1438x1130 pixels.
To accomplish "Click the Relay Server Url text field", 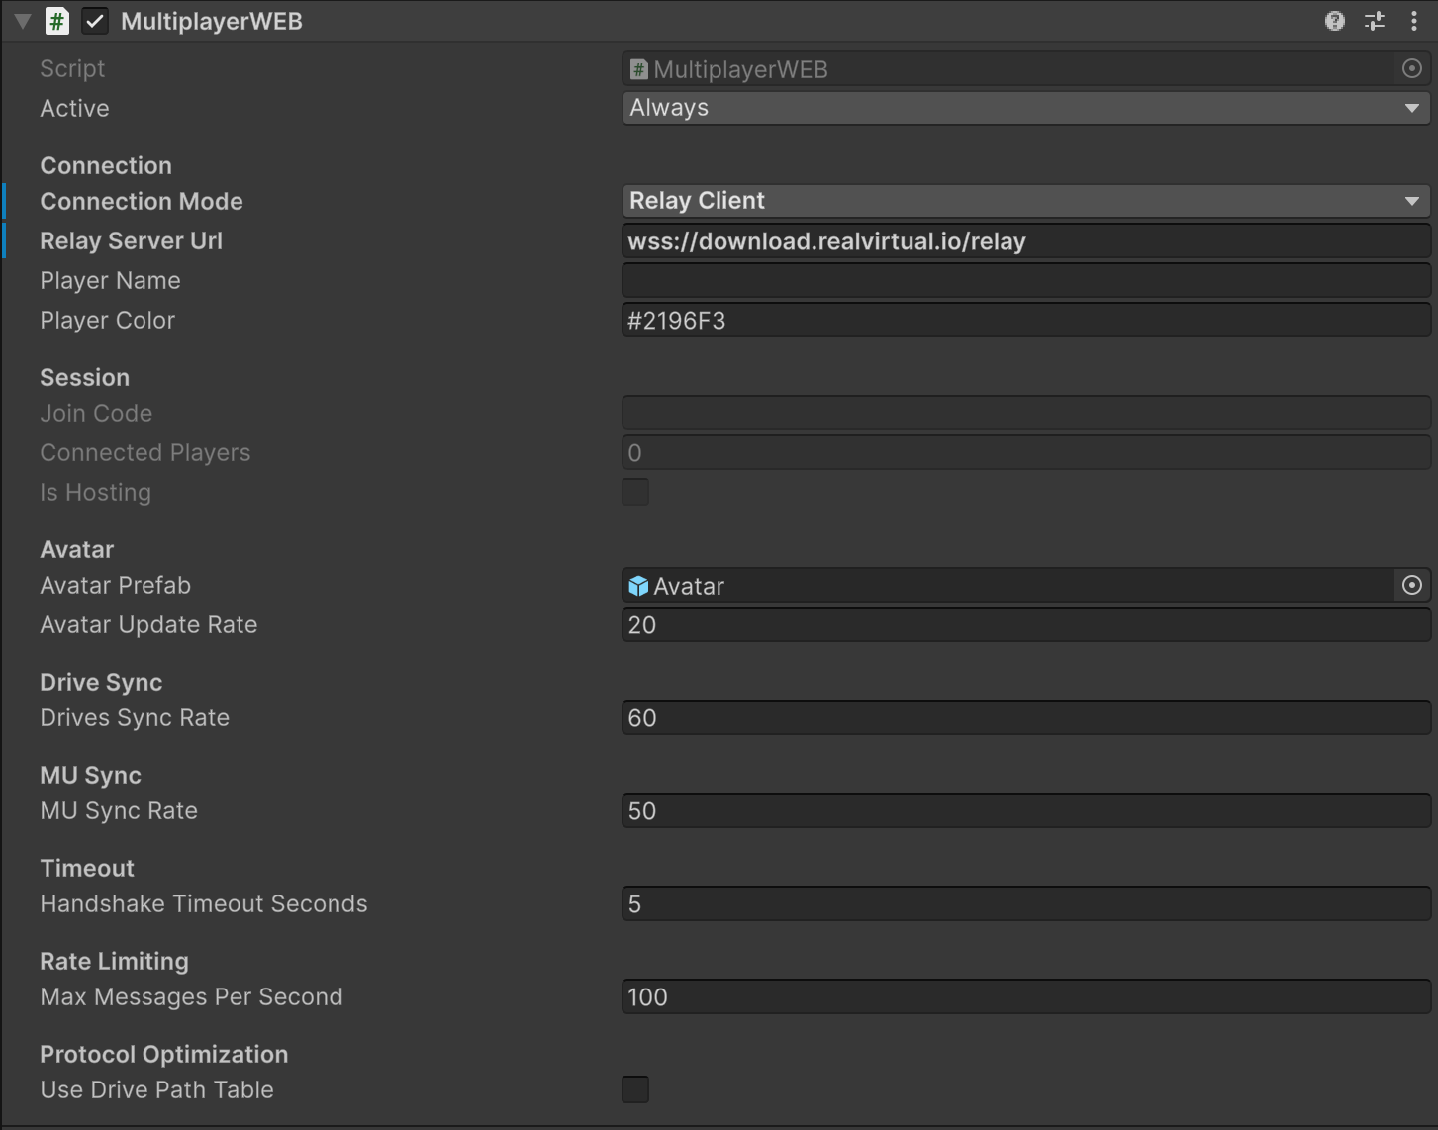I will pos(1025,241).
